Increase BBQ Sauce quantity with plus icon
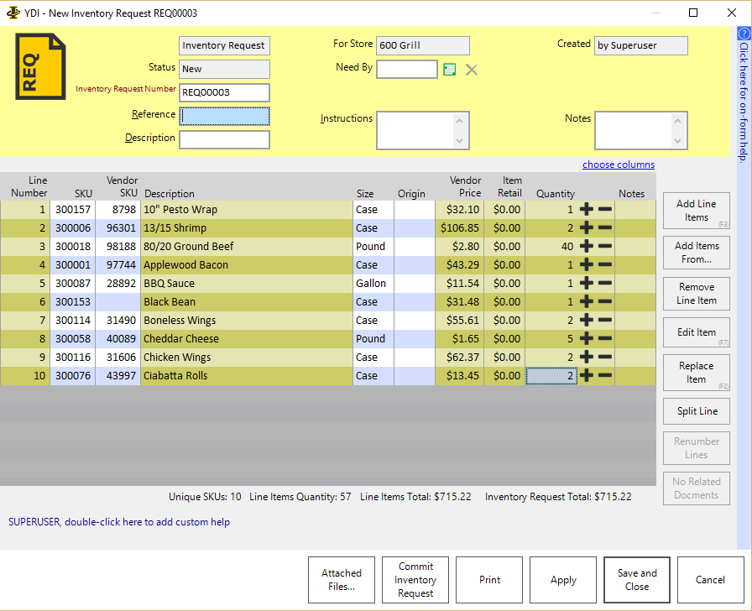The image size is (752, 611). 587,284
